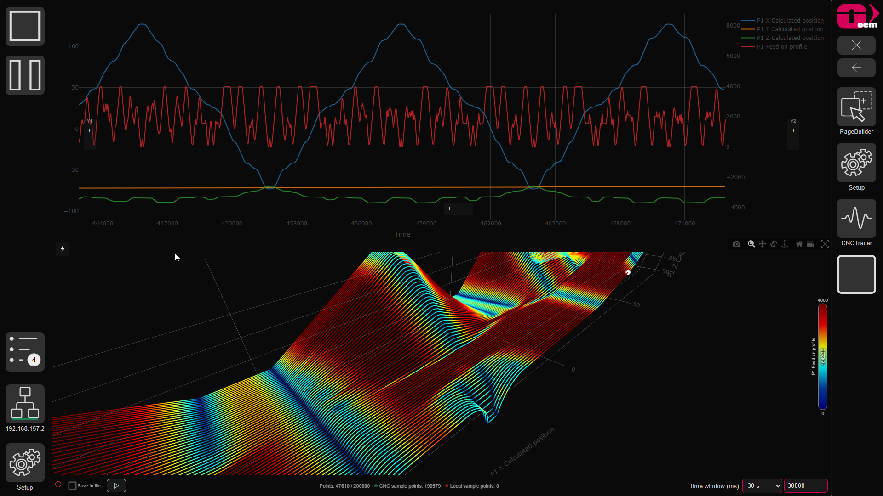
Task: Select the 3D pan tool
Action: pyautogui.click(x=763, y=244)
